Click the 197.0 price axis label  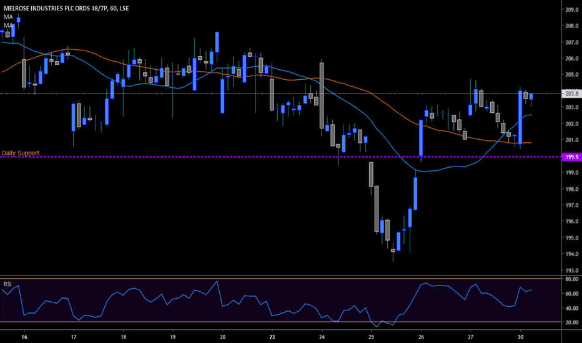[571, 205]
